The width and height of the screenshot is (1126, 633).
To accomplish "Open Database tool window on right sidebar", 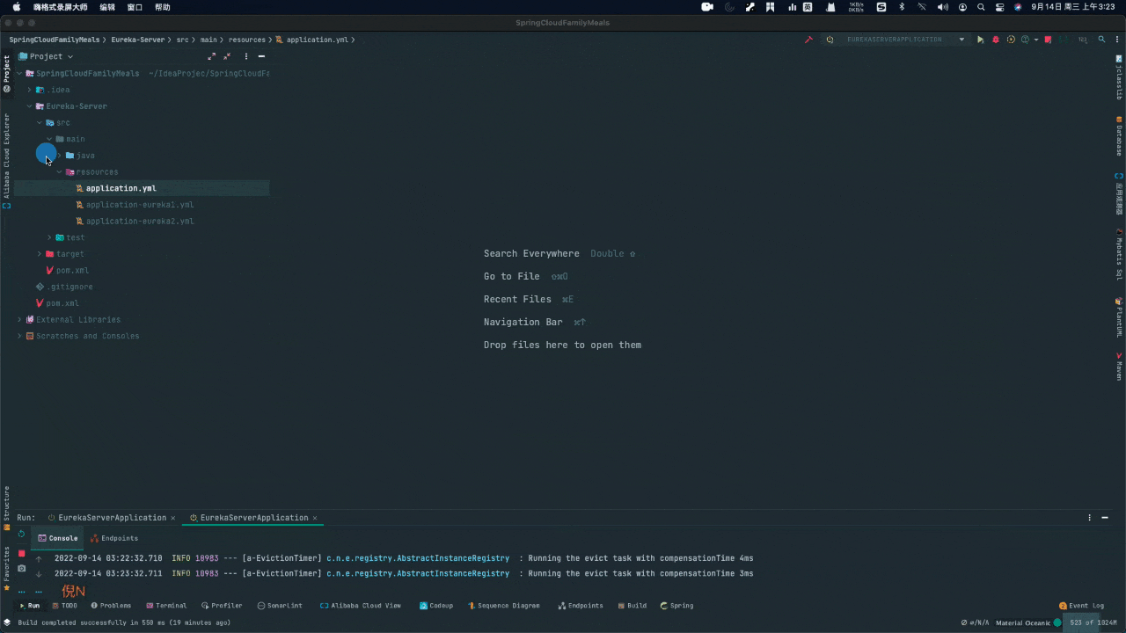I will 1119,137.
